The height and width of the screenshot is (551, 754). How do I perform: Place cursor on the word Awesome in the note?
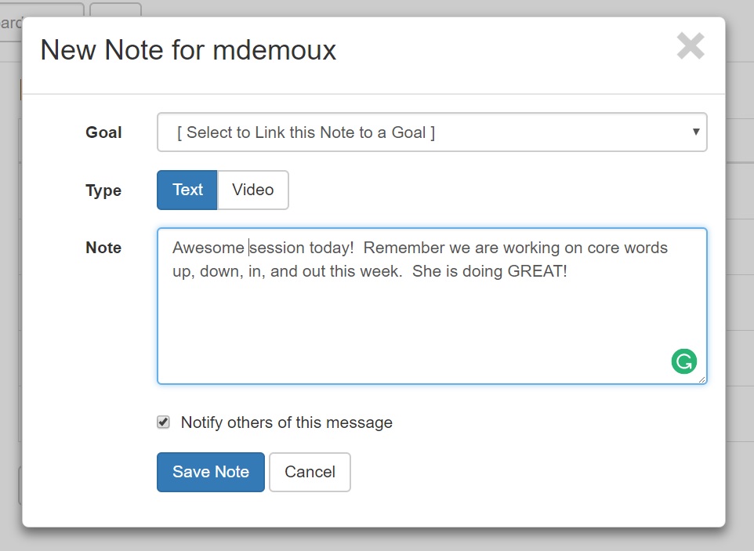click(x=208, y=248)
